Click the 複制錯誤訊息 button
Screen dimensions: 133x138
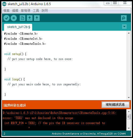click(x=115, y=105)
